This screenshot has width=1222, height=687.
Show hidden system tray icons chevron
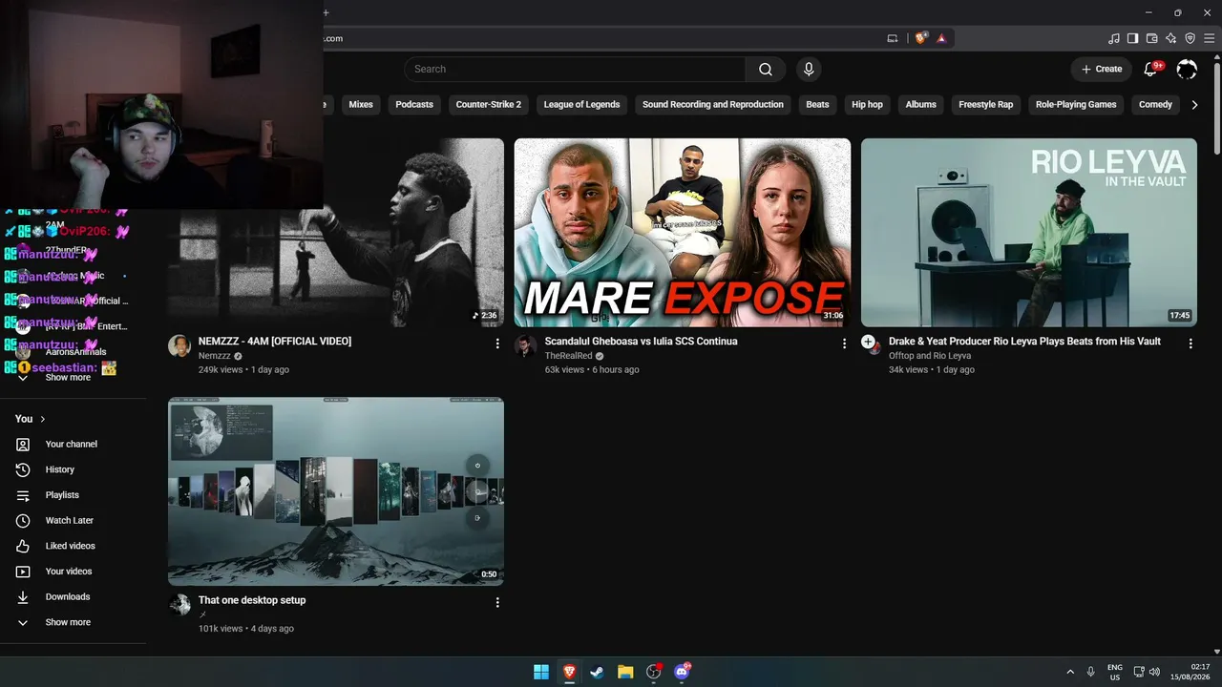1070,672
